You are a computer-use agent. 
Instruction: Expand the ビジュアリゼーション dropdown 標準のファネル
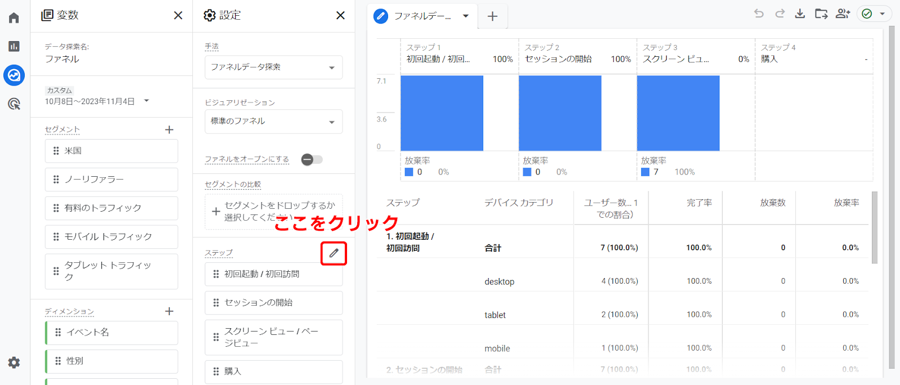273,122
